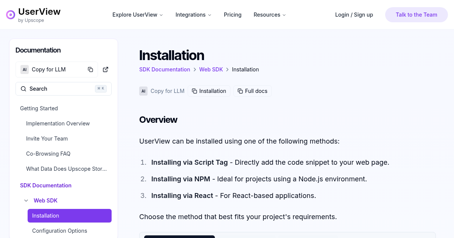Go to the Pricing page
The height and width of the screenshot is (238, 454).
pos(233,15)
